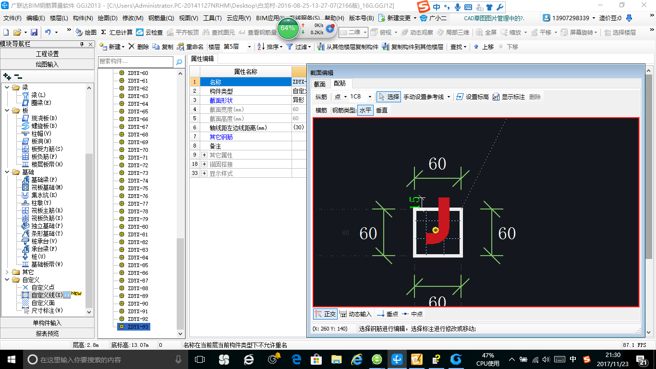Image resolution: width=656 pixels, height=369 pixels.
Task: Pin the 模块导航栏 panel
Action: click(83, 44)
